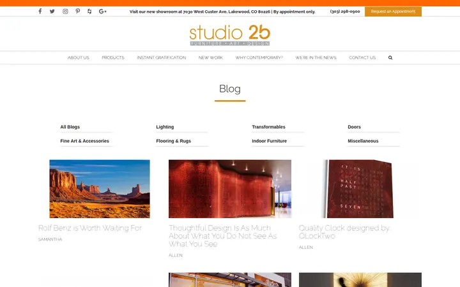Filter blogs by Transformables category
Viewport: 460px width, 287px height.
point(268,127)
